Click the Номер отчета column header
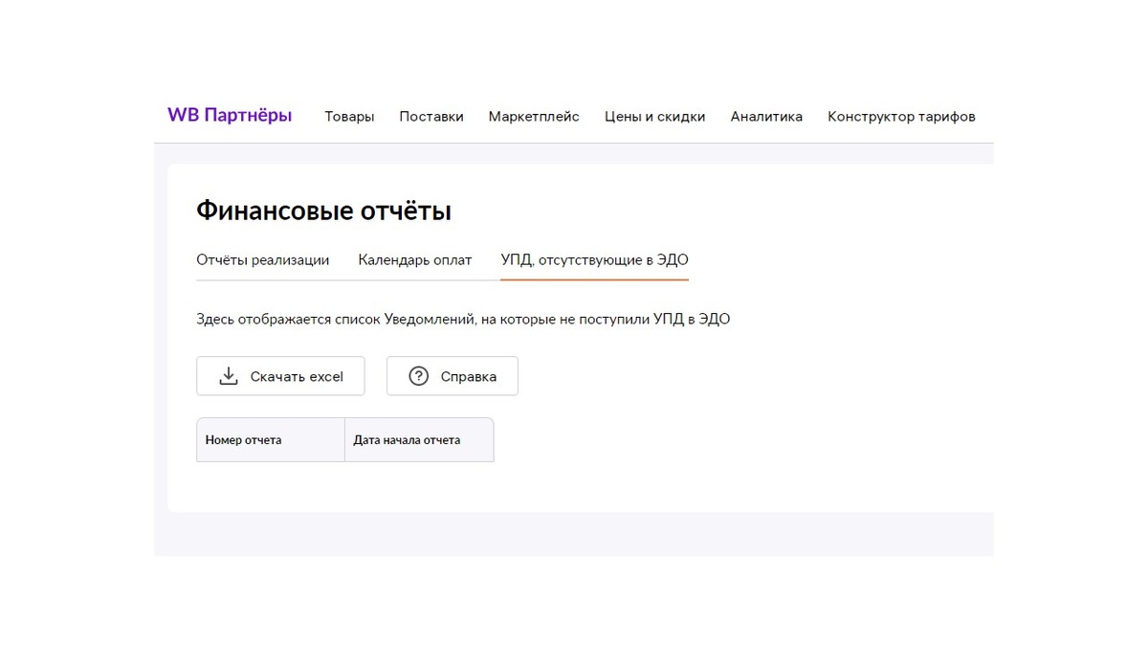 (271, 440)
